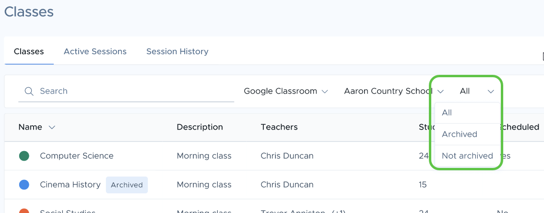The width and height of the screenshot is (544, 213).
Task: Click the blue Cinema History color dot
Action: 24,185
